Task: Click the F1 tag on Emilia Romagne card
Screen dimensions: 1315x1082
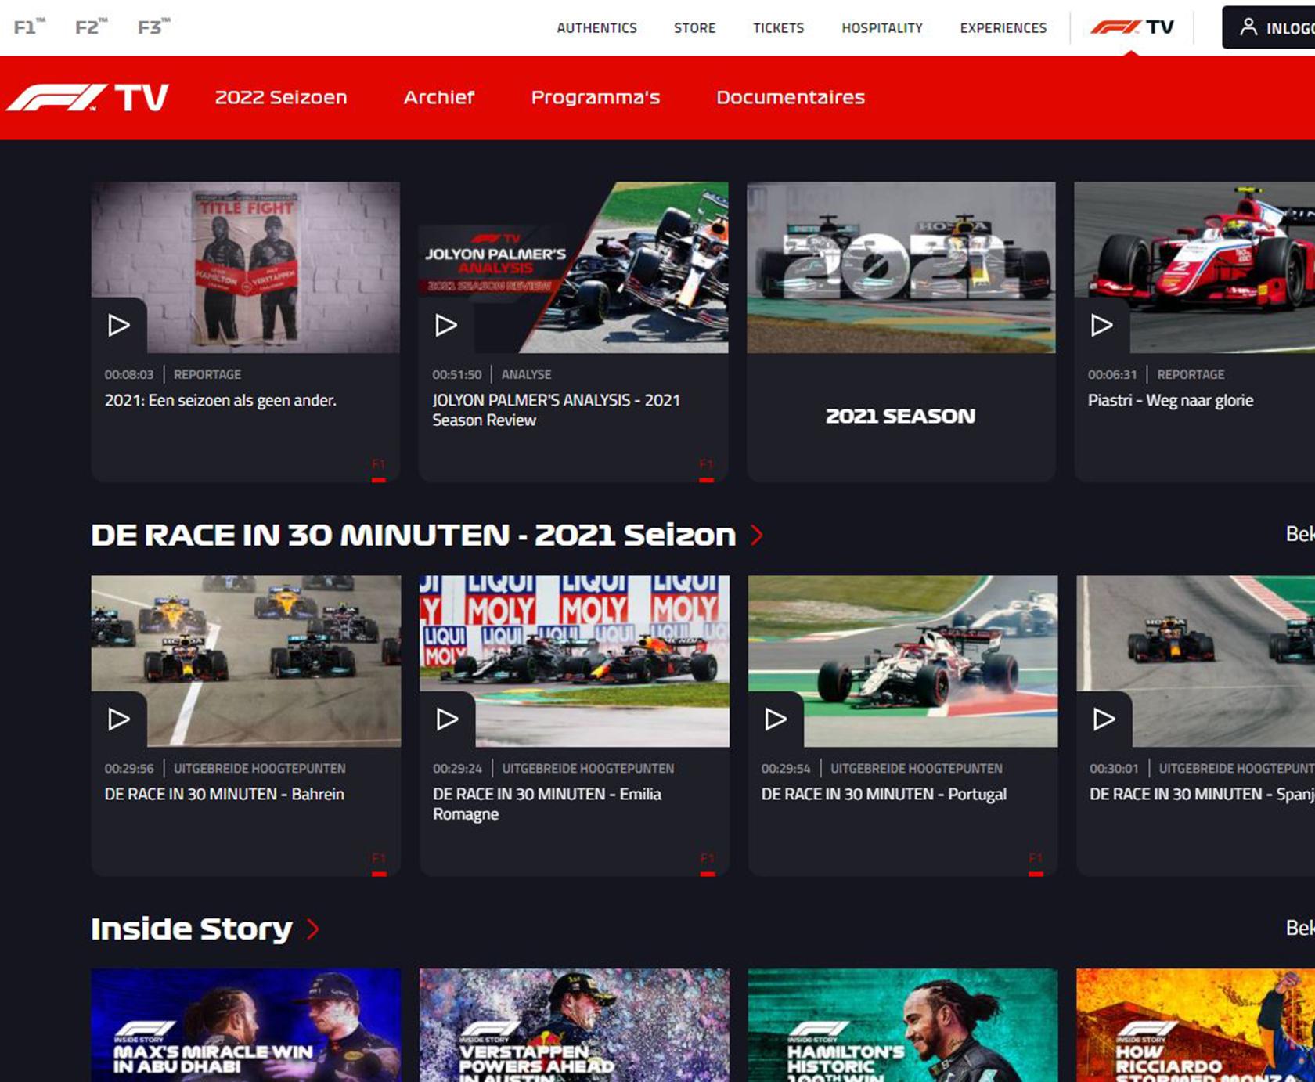Action: (708, 863)
